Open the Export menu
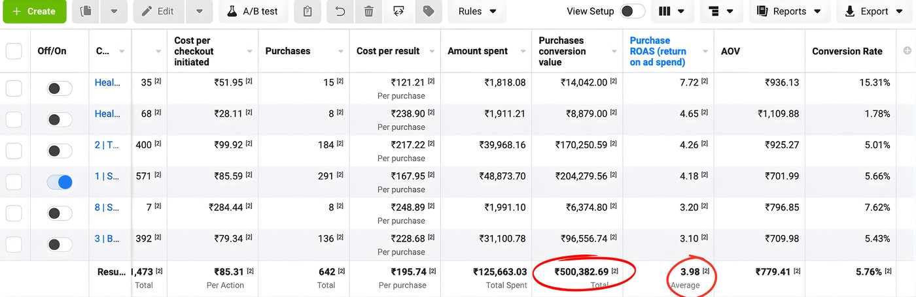Screen dimensions: 916x297 [875, 11]
